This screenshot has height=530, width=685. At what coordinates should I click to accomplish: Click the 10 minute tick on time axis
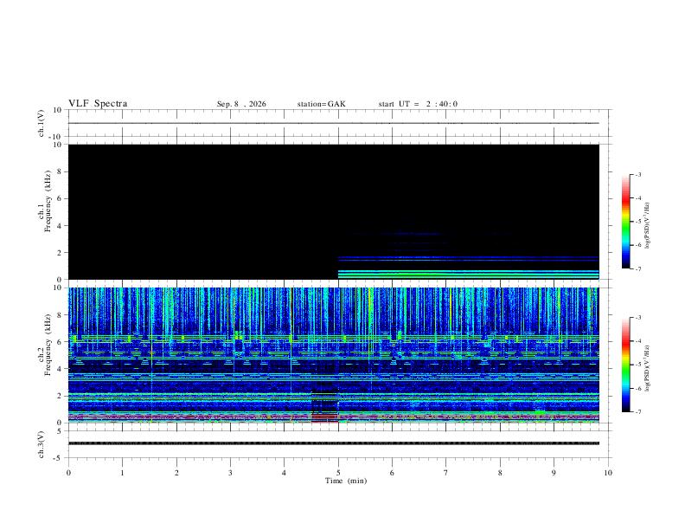pos(608,473)
